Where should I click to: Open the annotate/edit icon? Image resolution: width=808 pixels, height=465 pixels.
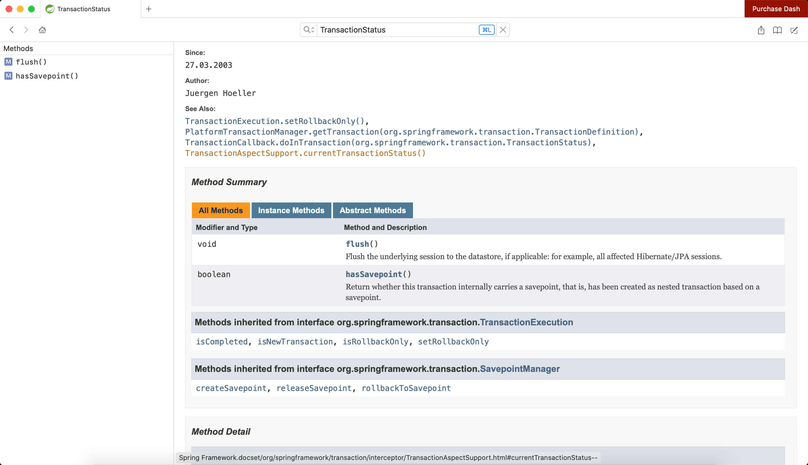pyautogui.click(x=794, y=30)
